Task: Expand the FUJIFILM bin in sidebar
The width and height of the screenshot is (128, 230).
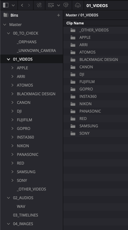Action: point(12,120)
